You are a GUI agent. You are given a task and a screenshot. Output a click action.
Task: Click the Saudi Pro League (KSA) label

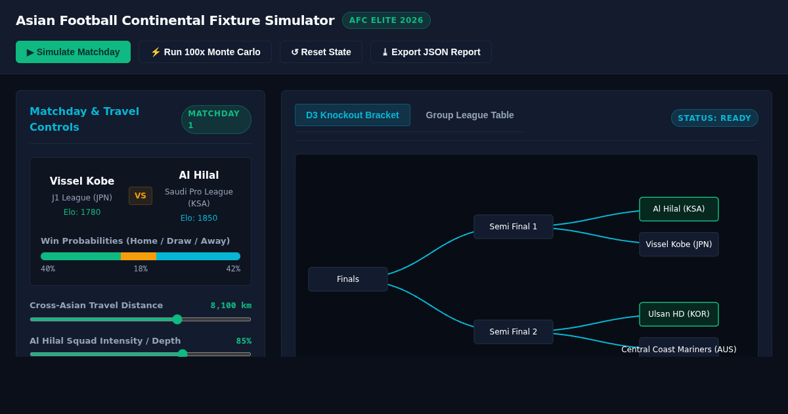(x=199, y=198)
